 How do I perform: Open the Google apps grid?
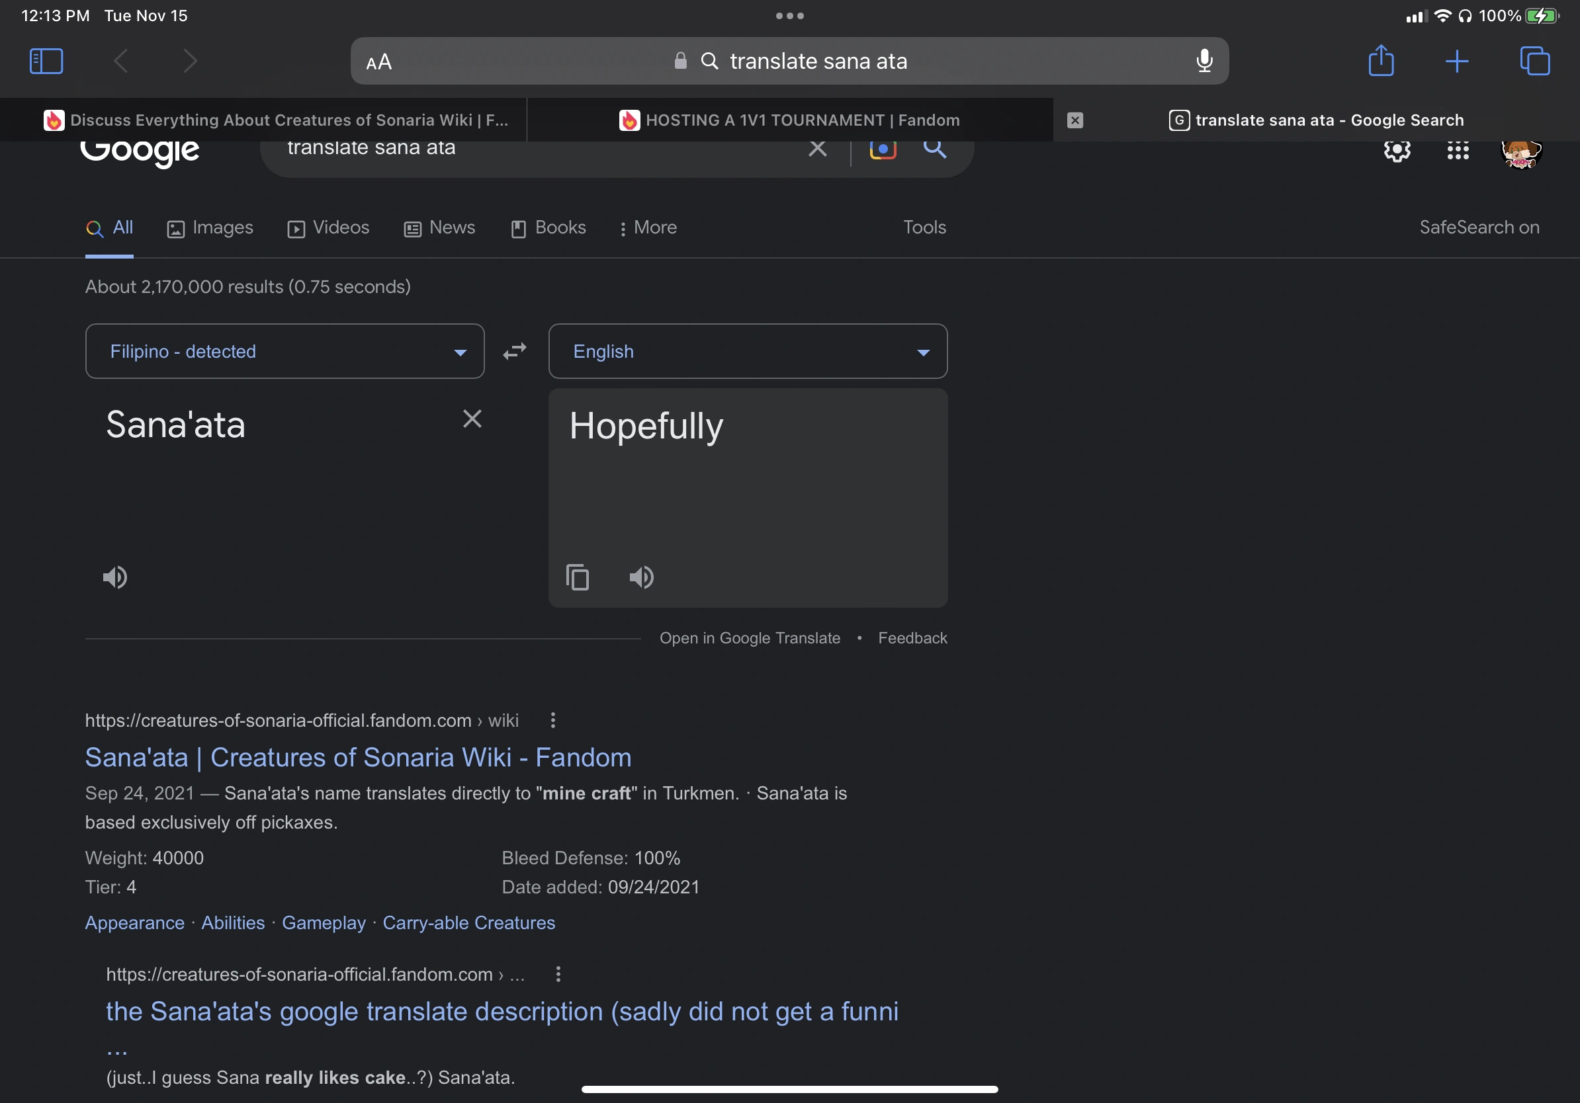(x=1458, y=150)
